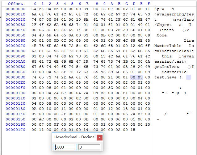
Task: Click the 3B byte in row 000000A0
Action: click(125, 61)
